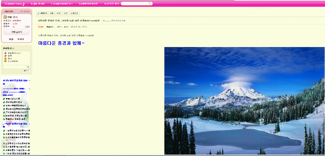Click the chat member search magnifier icon
The width and height of the screenshot is (325, 156).
coord(28,67)
